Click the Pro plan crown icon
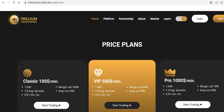Screen dimensions: 224x112 [x=170, y=73]
